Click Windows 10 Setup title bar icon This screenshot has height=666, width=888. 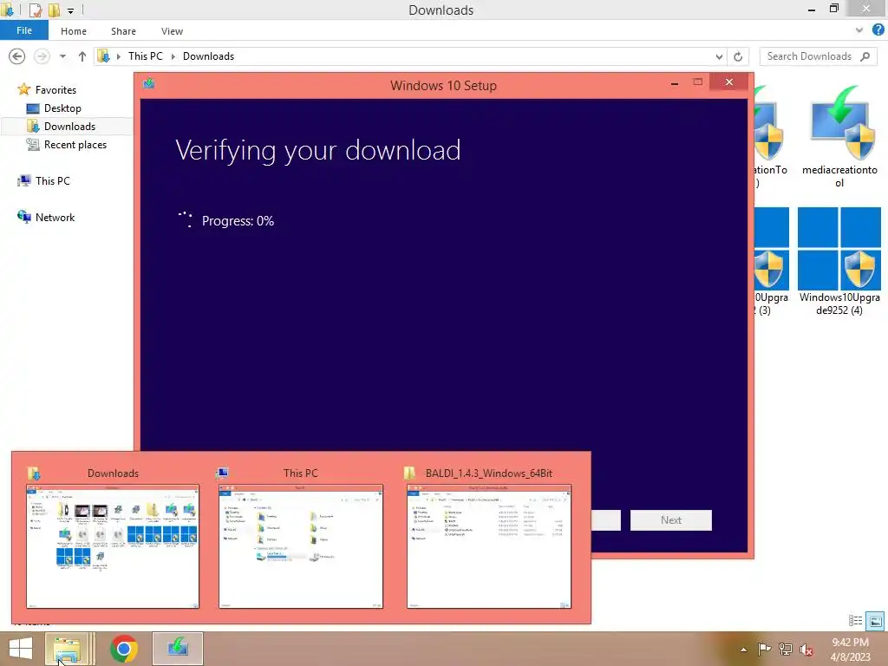click(149, 84)
